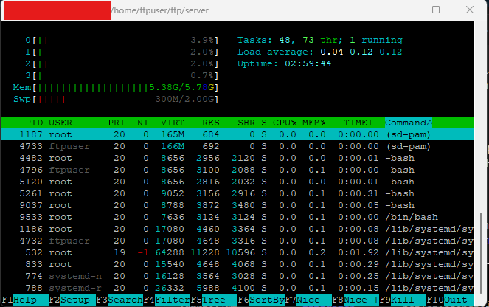Image resolution: width=489 pixels, height=307 pixels.
Task: Click the Uptime value
Action: coord(308,64)
